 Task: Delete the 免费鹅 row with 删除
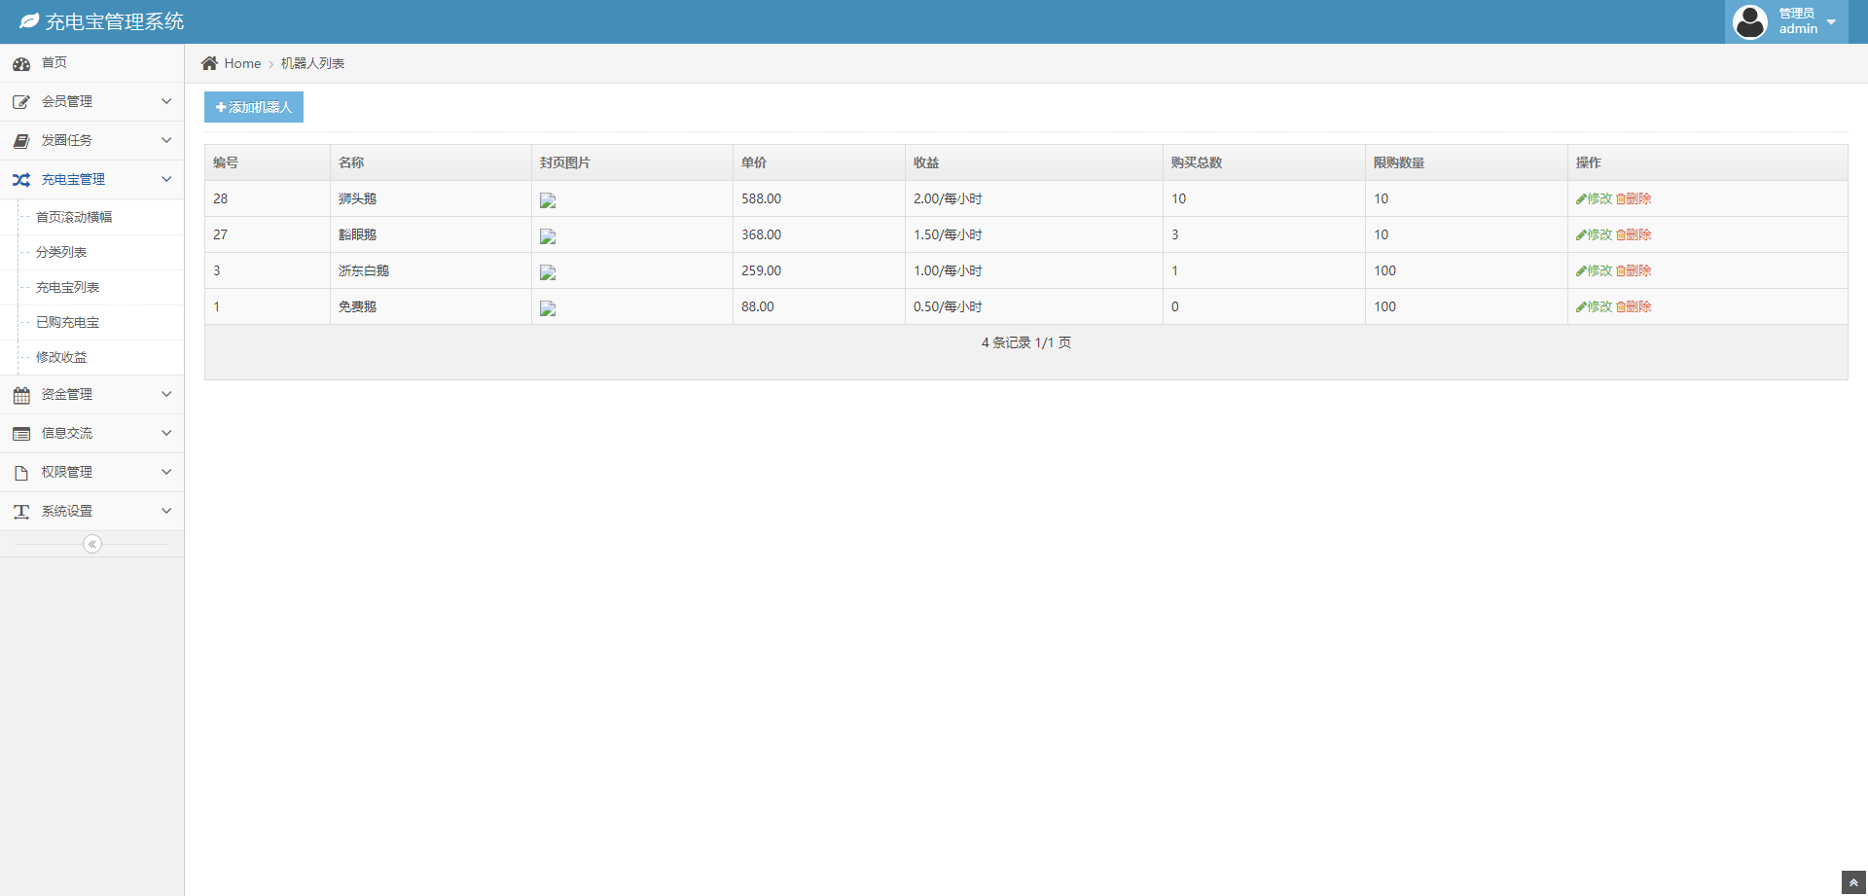pos(1634,306)
